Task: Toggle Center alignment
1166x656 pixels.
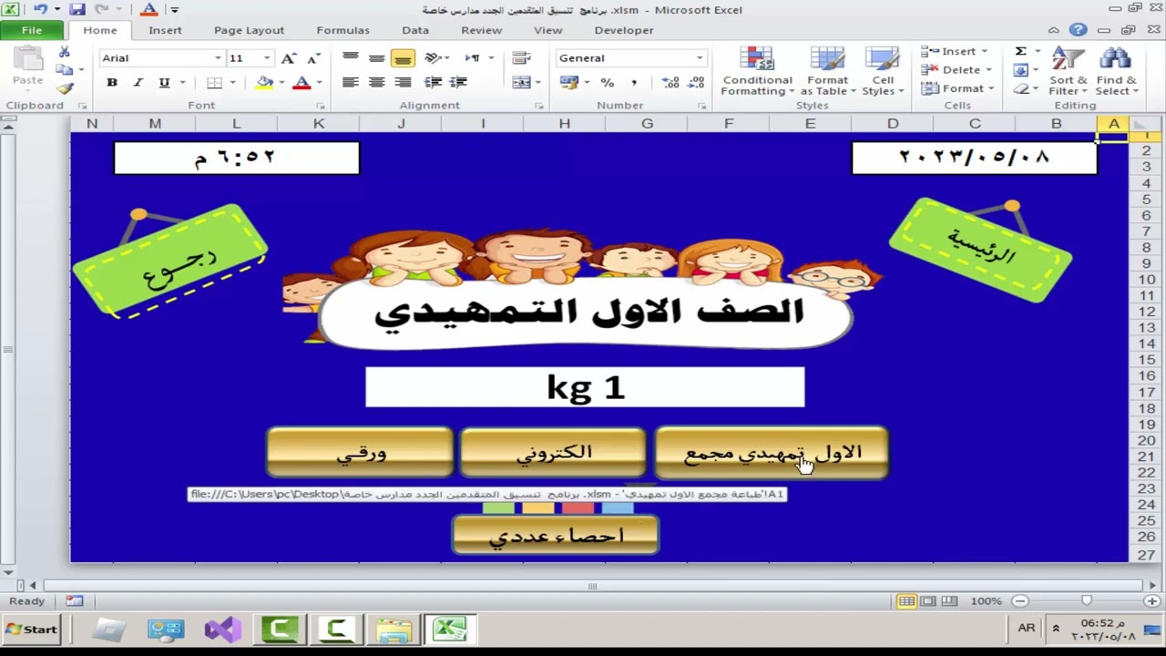Action: (x=376, y=83)
